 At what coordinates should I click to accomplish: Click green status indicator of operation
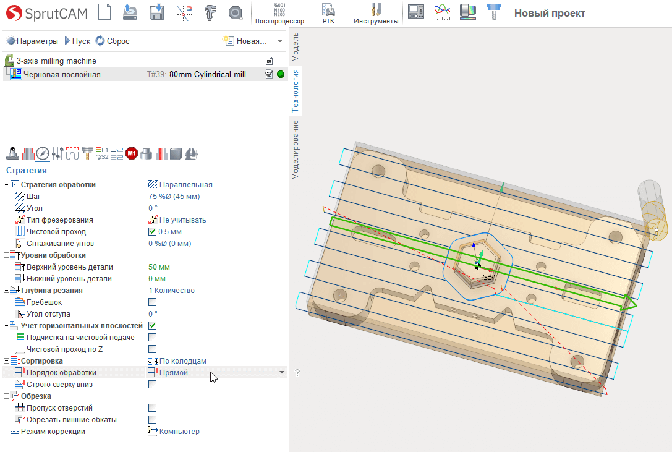[281, 74]
